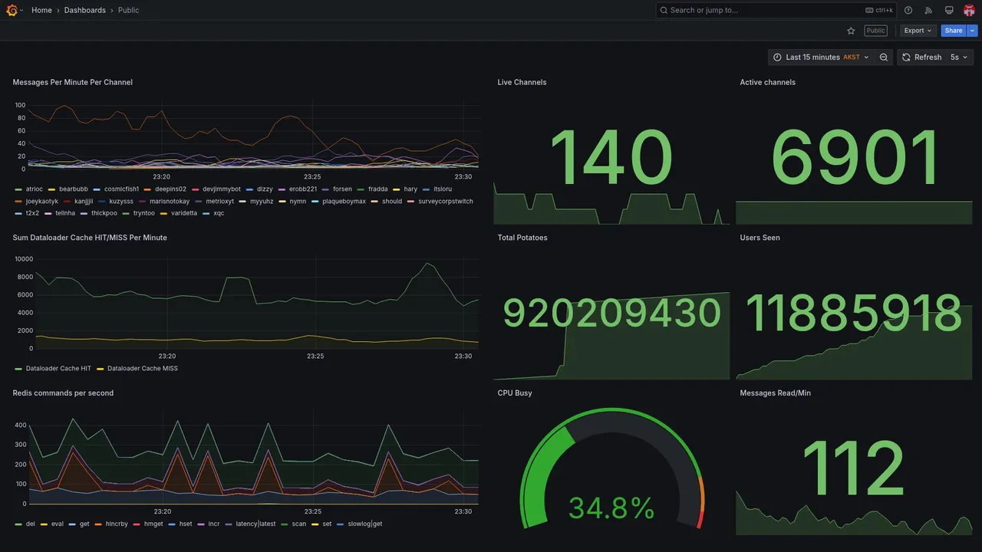Toggle Dataloader Cache MISS legend series
This screenshot has height=552, width=982.
pyautogui.click(x=137, y=369)
